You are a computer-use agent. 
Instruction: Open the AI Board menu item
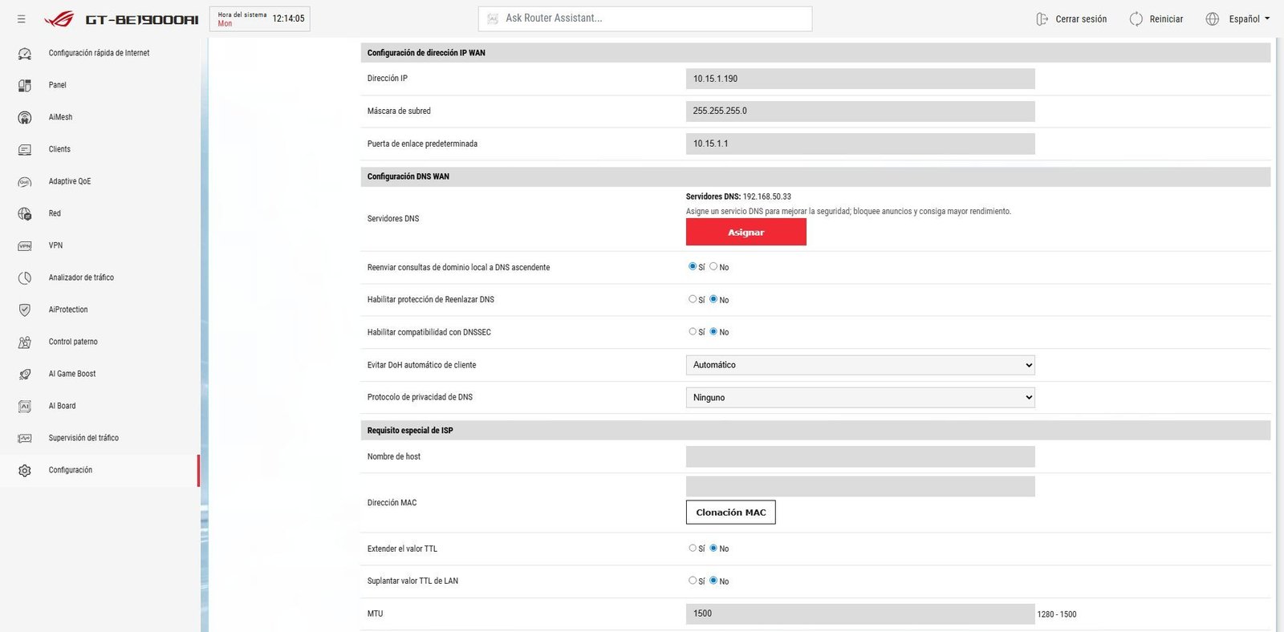(x=100, y=406)
